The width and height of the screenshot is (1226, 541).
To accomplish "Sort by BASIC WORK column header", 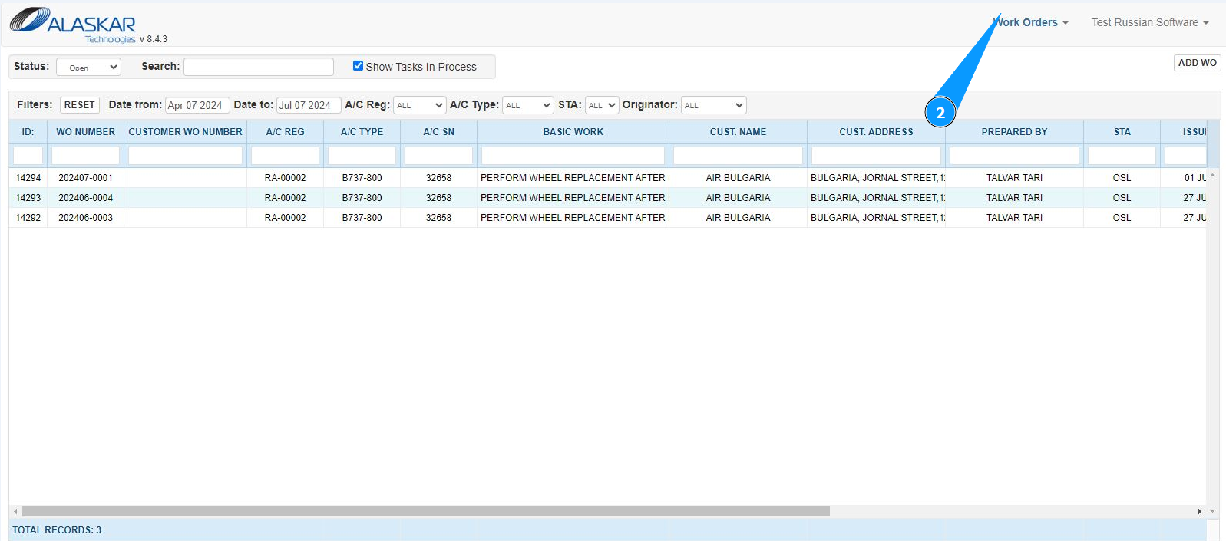I will 573,132.
